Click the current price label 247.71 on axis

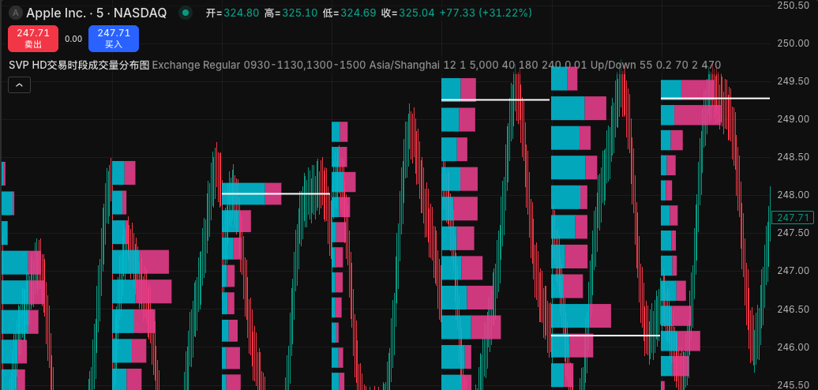(x=793, y=217)
